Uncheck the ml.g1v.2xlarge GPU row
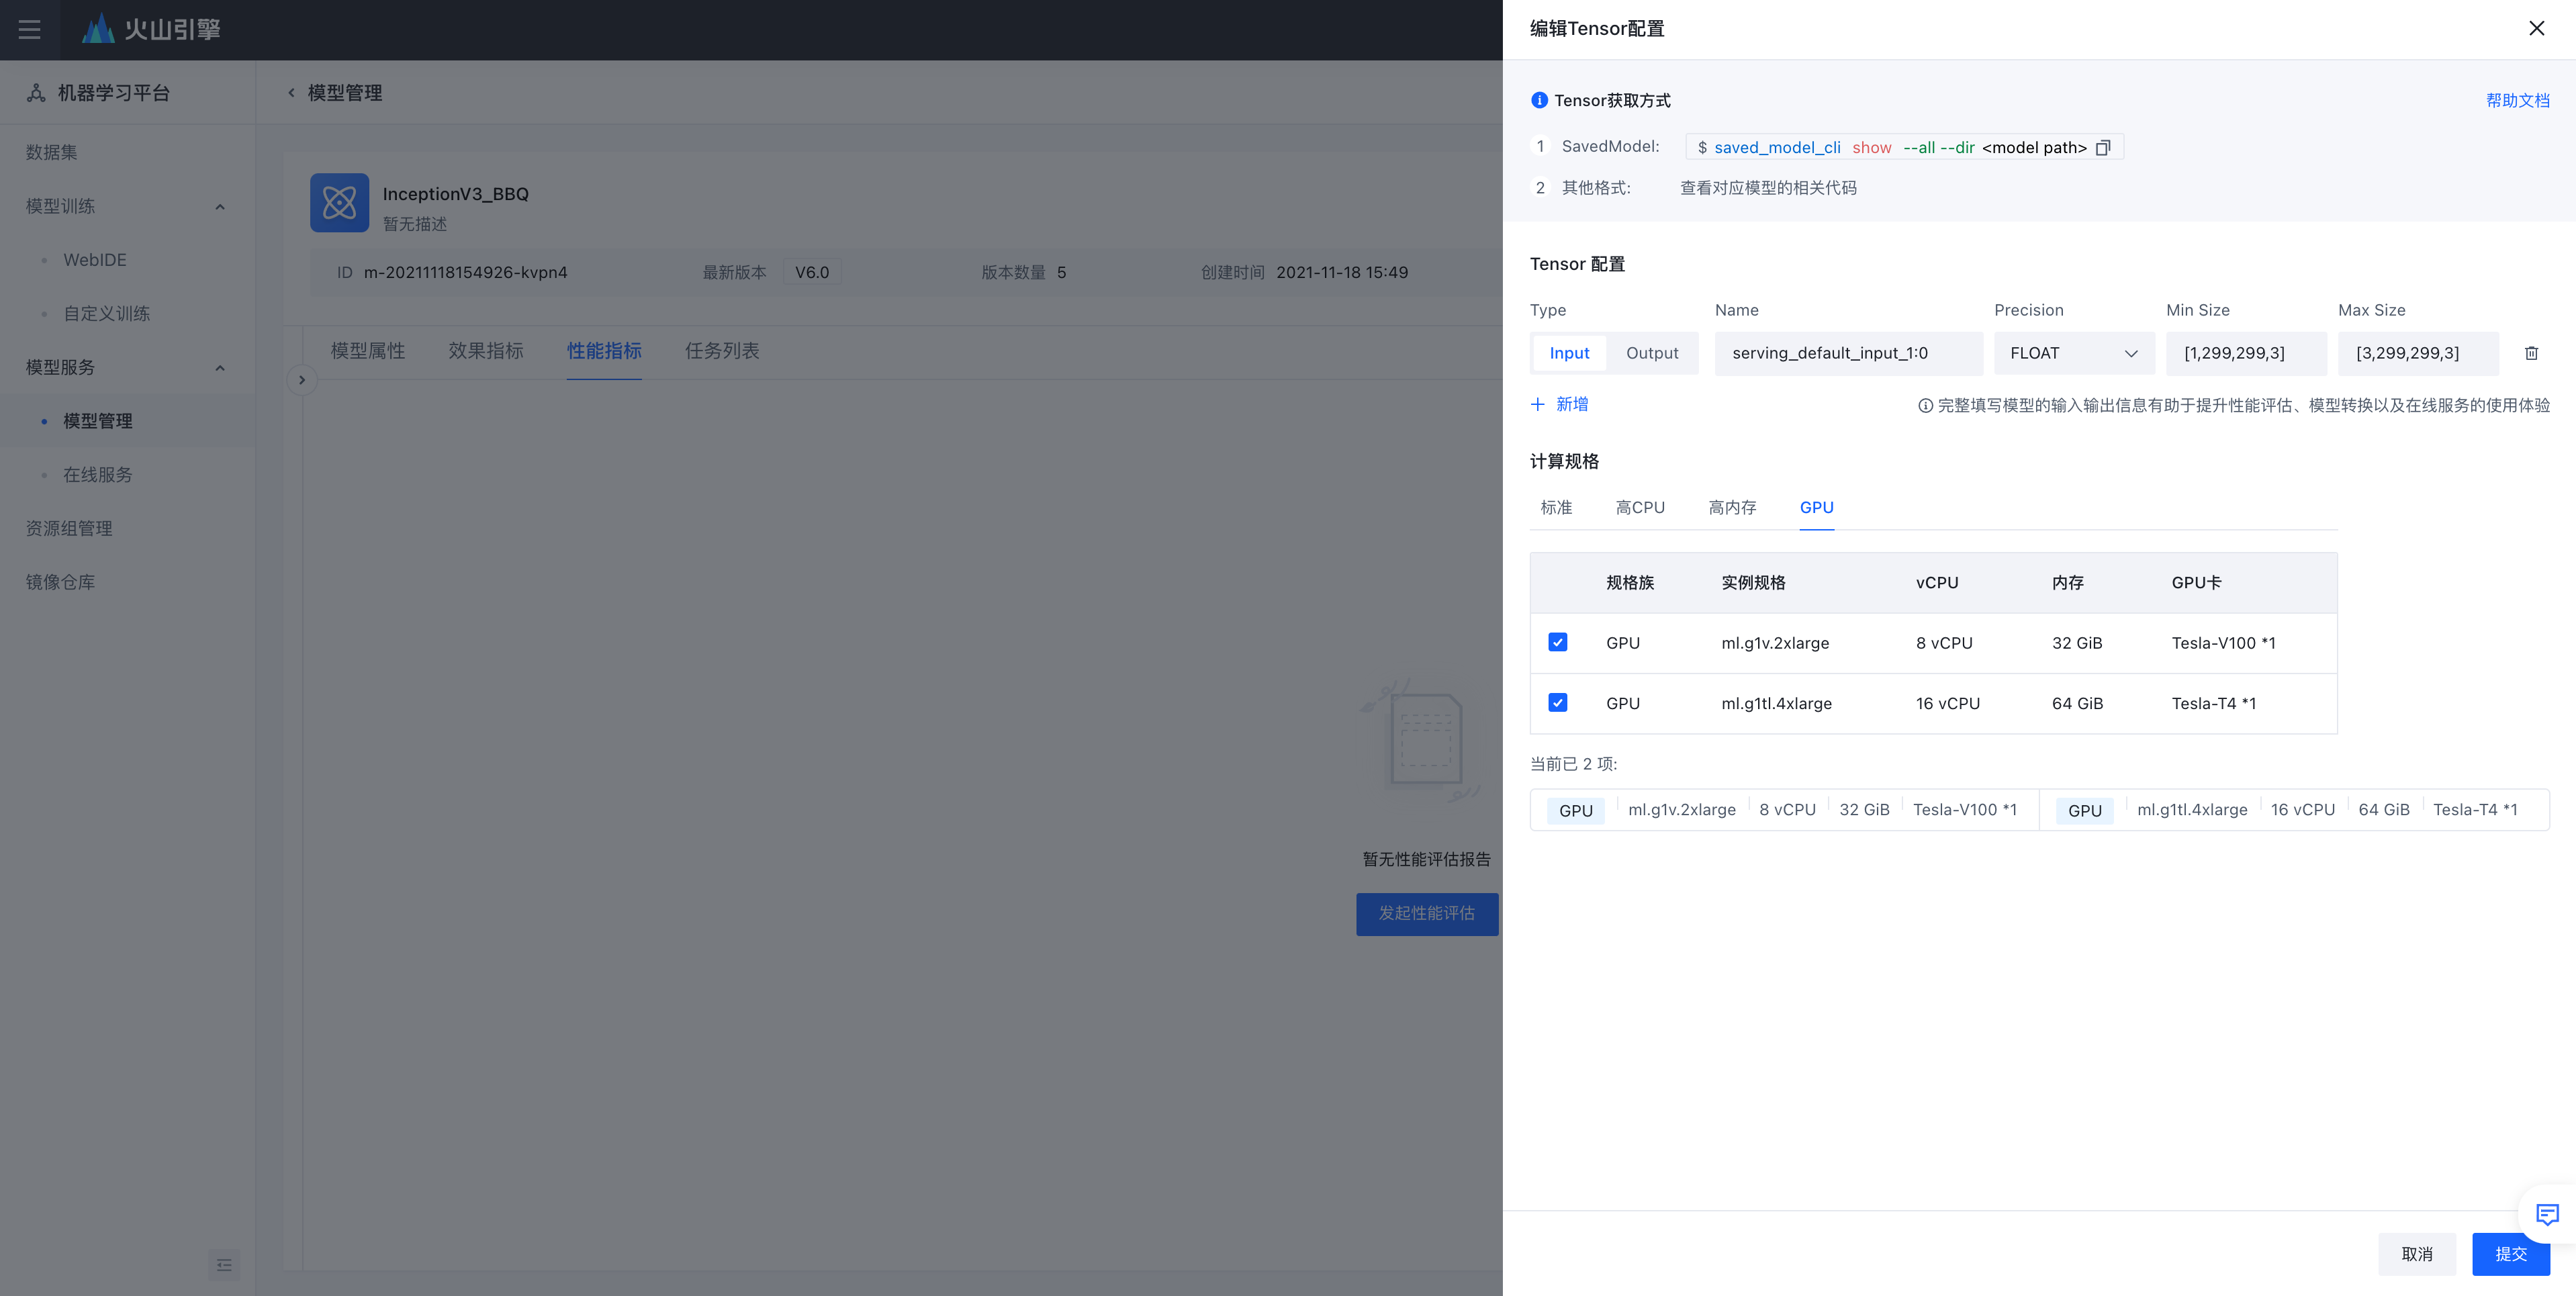Viewport: 2576px width, 1296px height. (1558, 642)
